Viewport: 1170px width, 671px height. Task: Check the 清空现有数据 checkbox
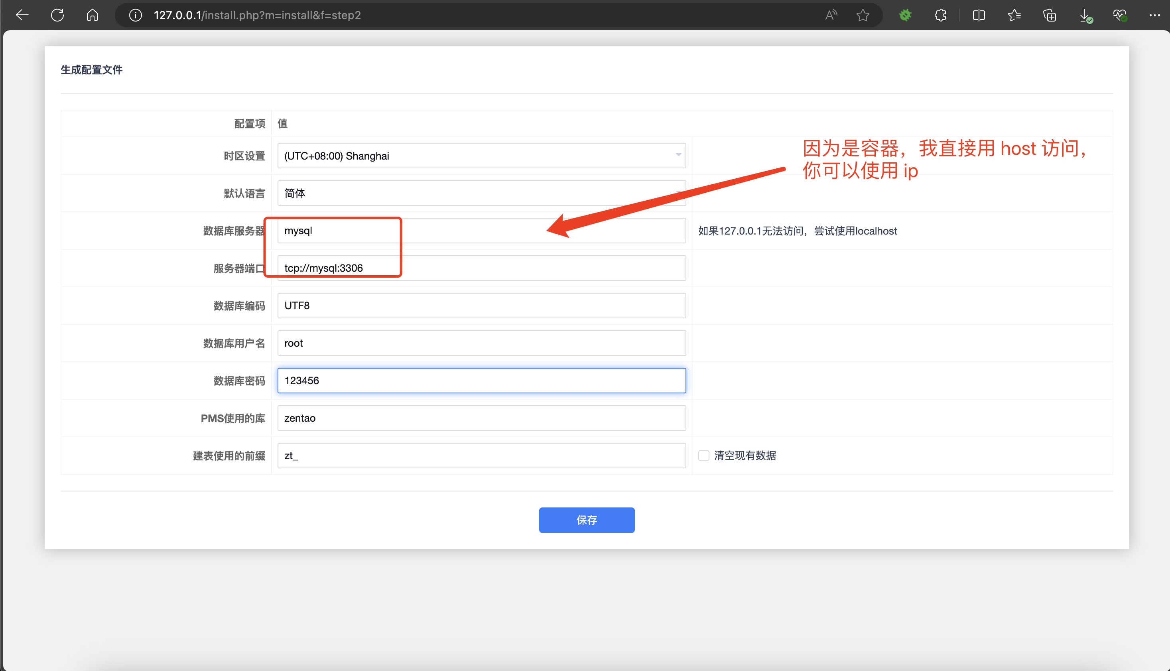[703, 455]
